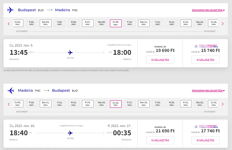232x150 pixels.
Task: Show later outbound dates with right arrow
Action: pyautogui.click(x=223, y=24)
